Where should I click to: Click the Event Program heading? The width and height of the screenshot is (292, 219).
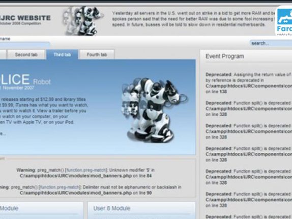pos(224,56)
